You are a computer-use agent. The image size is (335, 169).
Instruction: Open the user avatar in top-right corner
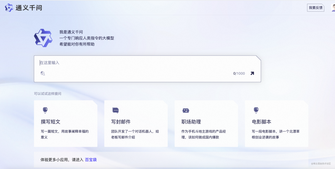pyautogui.click(x=333, y=8)
